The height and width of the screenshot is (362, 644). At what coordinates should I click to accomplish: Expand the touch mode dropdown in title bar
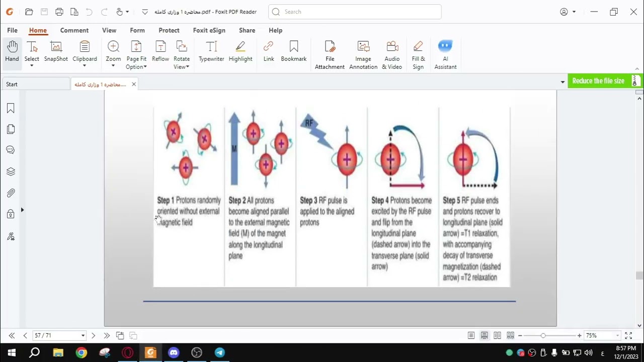point(127,12)
